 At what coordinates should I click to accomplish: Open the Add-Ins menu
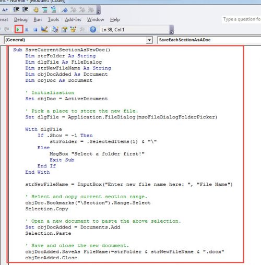pyautogui.click(x=73, y=19)
